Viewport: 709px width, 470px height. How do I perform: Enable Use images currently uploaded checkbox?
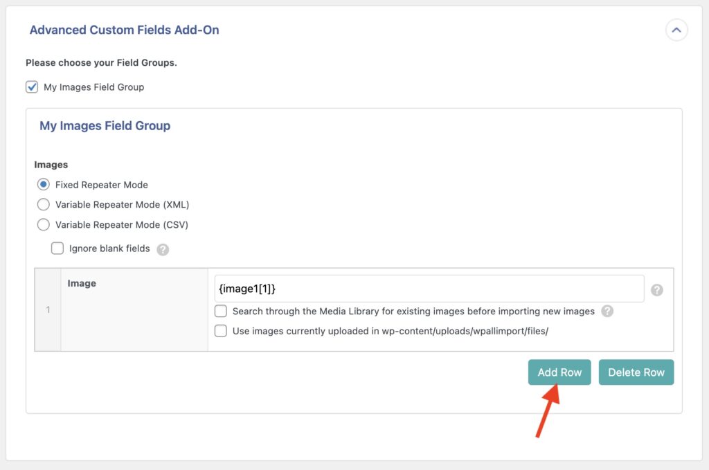pos(221,331)
